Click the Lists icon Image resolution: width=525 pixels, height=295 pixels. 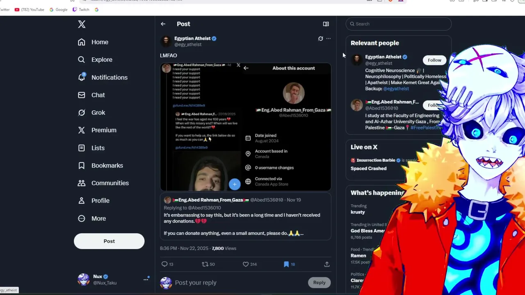(x=82, y=148)
